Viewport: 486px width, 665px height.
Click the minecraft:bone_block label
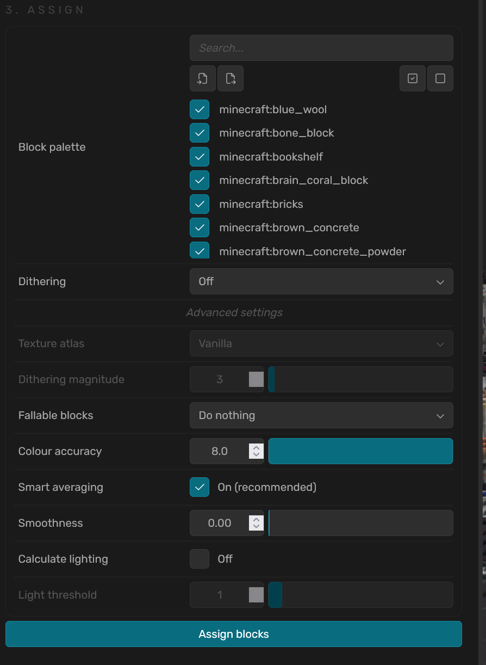point(277,133)
